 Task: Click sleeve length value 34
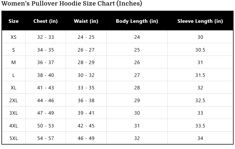tap(200, 138)
